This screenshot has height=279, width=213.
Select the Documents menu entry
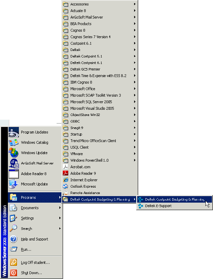(x=29, y=208)
